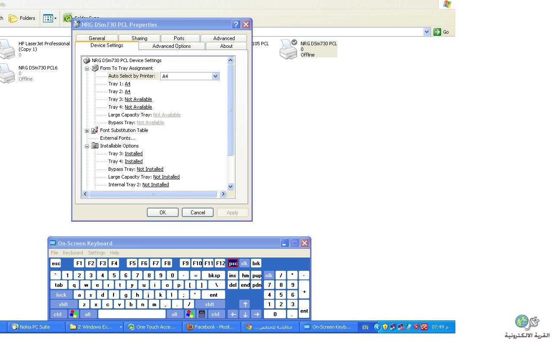Open the Windows Explorer taskbar group arrow

click(x=120, y=327)
